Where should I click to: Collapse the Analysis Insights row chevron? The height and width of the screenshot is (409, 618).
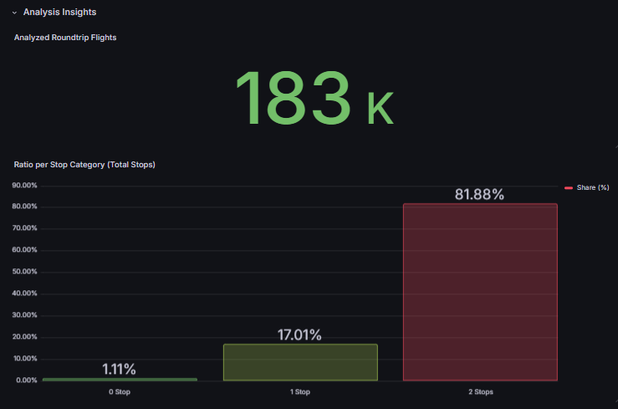coord(14,13)
